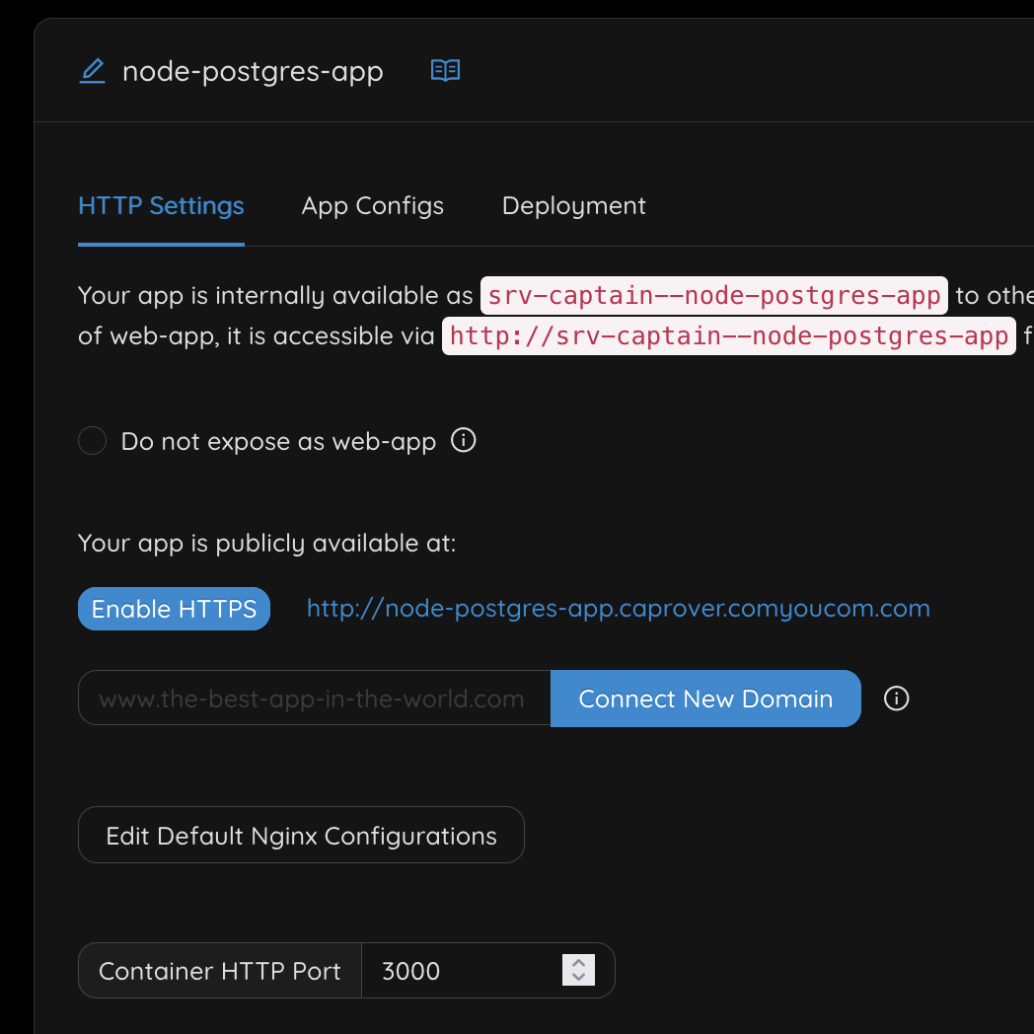The height and width of the screenshot is (1034, 1034).
Task: Click the srv-captain--node-postgres-app internal name
Action: point(714,295)
